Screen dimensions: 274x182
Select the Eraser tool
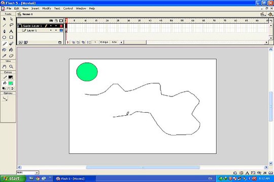[11, 56]
